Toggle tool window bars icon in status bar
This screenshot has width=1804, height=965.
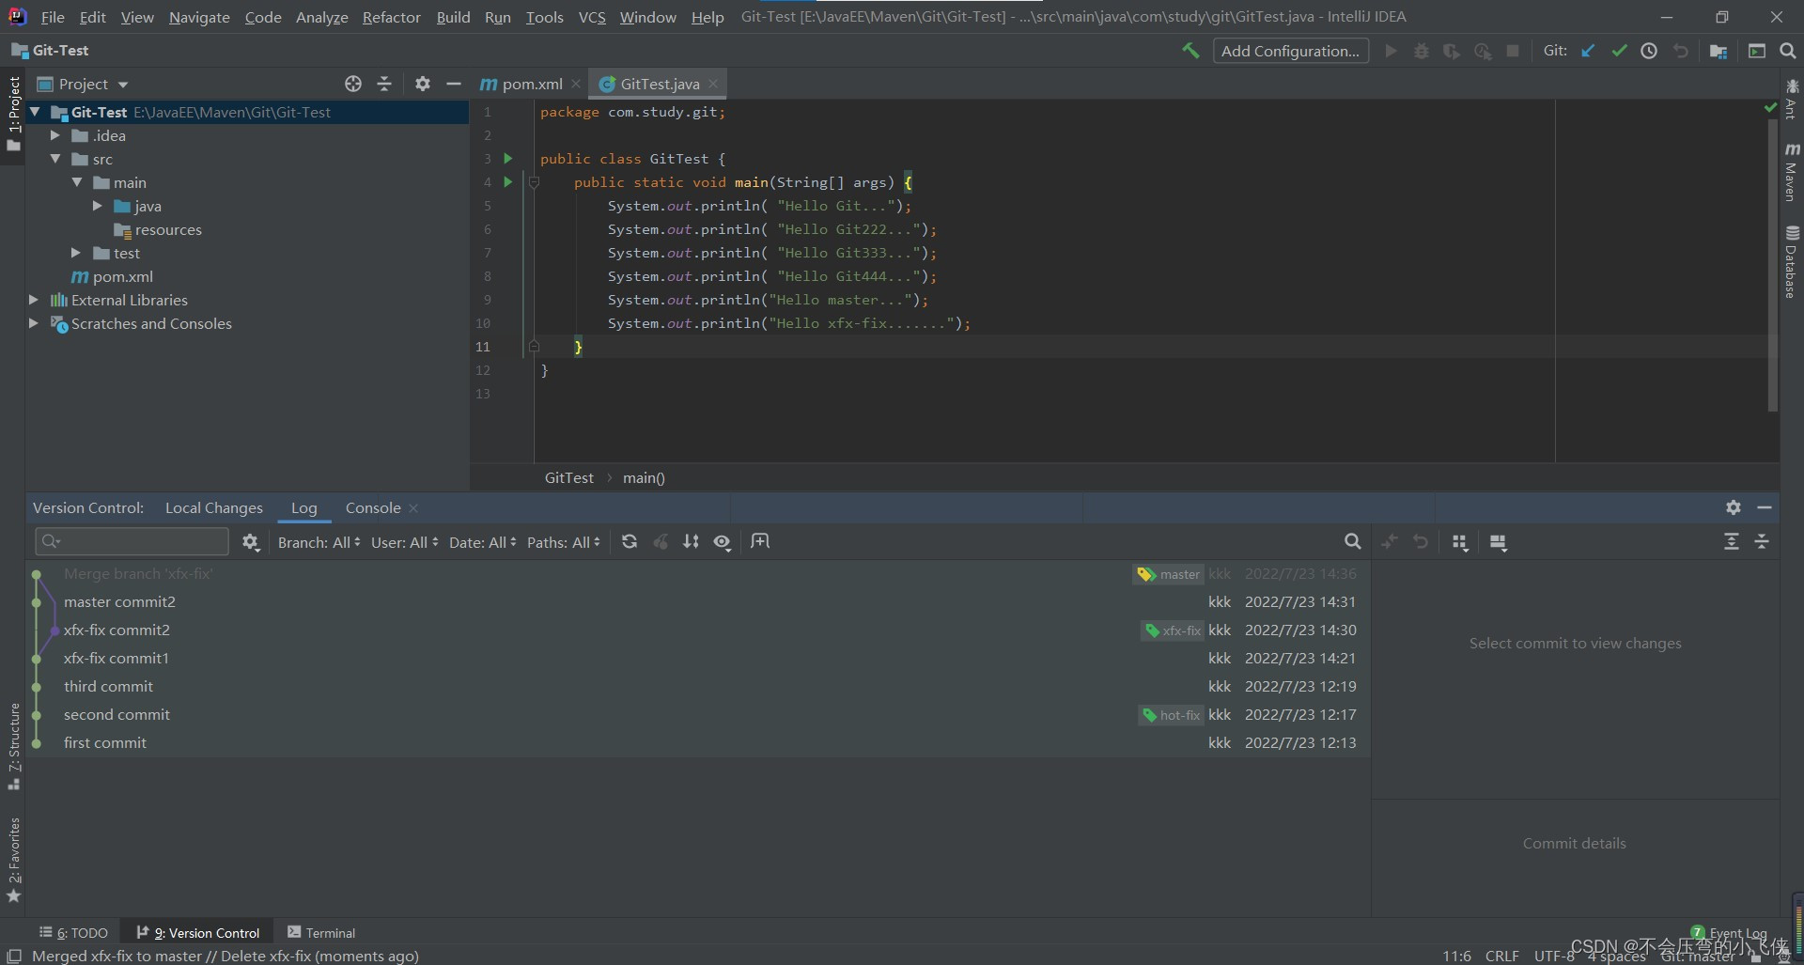tap(14, 956)
